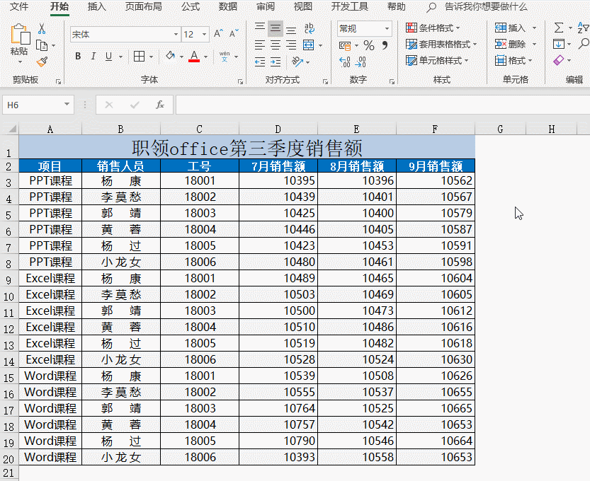590x481 pixels.
Task: Click the text orientation icon
Action: tap(297, 62)
